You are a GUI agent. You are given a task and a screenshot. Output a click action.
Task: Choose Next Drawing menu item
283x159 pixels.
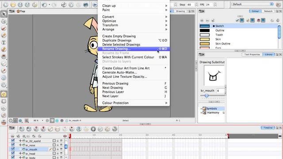click(134, 87)
